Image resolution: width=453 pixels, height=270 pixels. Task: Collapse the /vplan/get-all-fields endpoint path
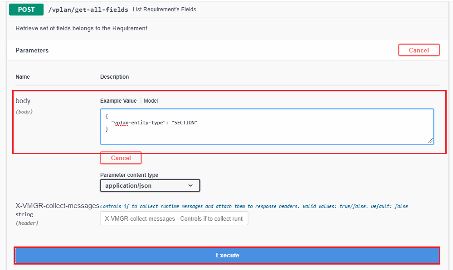click(88, 9)
